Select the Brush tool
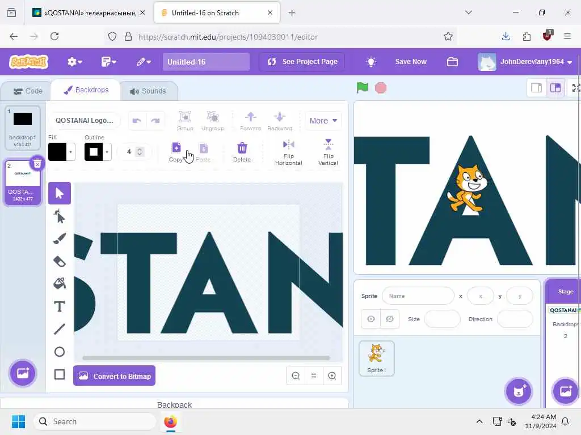This screenshot has height=435, width=581. click(59, 239)
